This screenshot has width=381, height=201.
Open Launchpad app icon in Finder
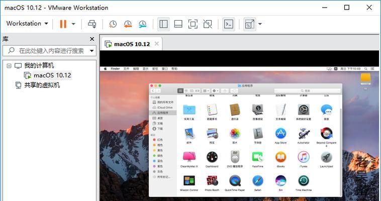tap(326, 157)
